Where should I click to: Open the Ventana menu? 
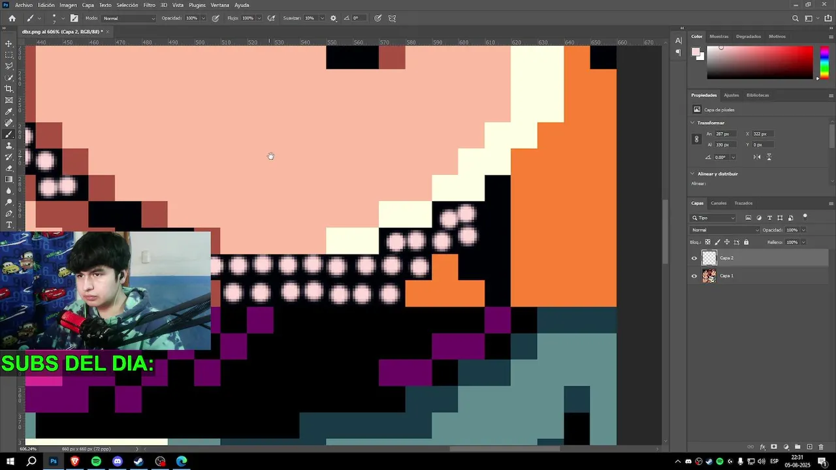click(220, 5)
